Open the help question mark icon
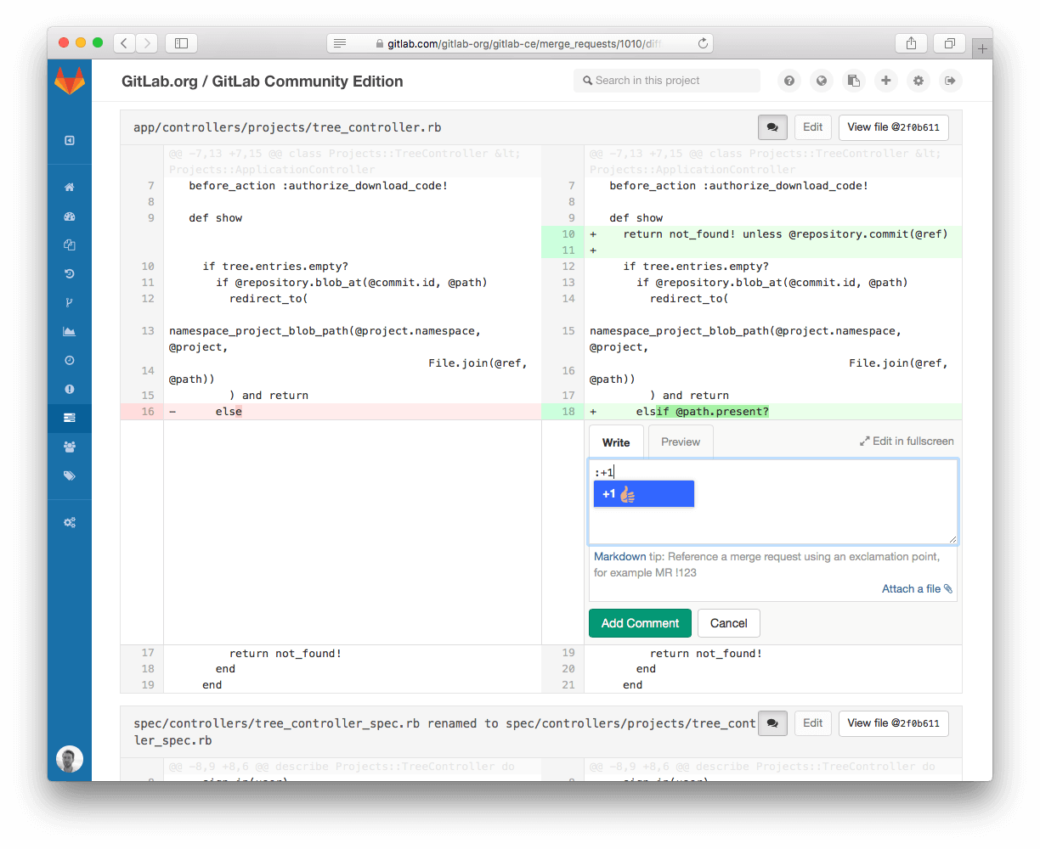The width and height of the screenshot is (1040, 849). (x=788, y=81)
